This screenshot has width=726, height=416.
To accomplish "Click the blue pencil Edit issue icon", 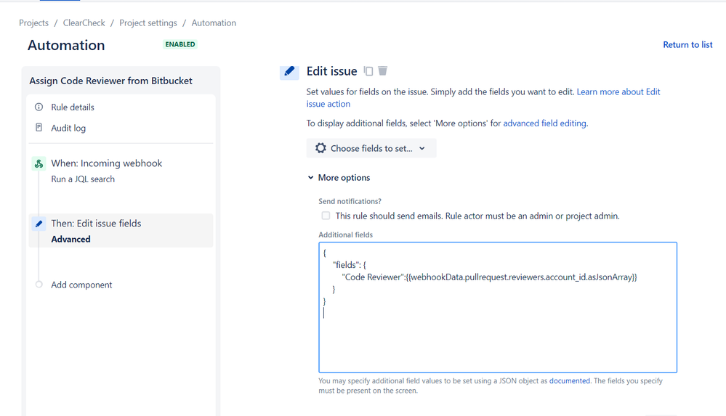I will pos(289,71).
